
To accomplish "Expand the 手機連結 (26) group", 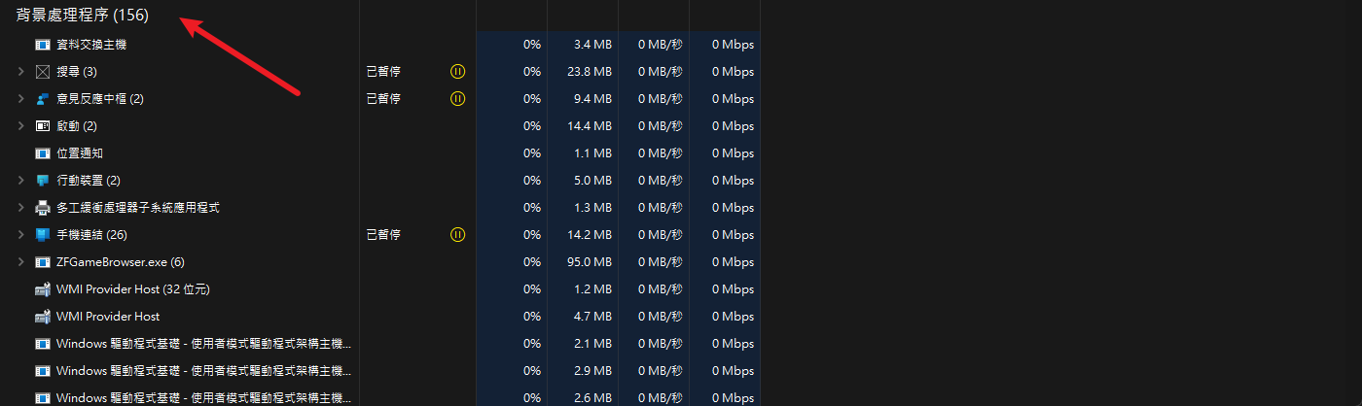I will (x=20, y=235).
